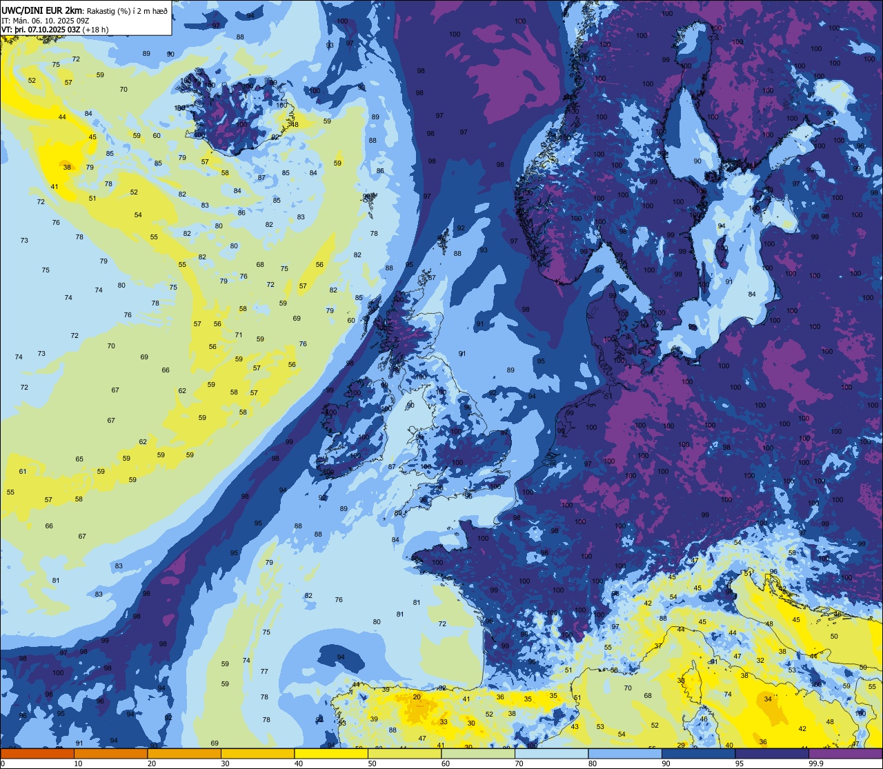
Task: Click the map title 'UWC/DINI EUR 2km'
Action: pyautogui.click(x=42, y=10)
